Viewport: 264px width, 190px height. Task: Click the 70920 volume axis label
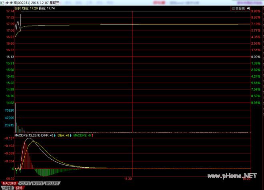pos(10,110)
